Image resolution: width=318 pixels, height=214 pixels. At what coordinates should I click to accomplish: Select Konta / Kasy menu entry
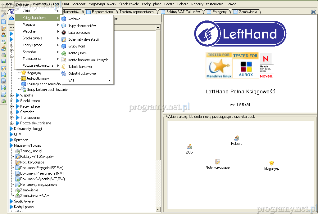tap(78, 53)
